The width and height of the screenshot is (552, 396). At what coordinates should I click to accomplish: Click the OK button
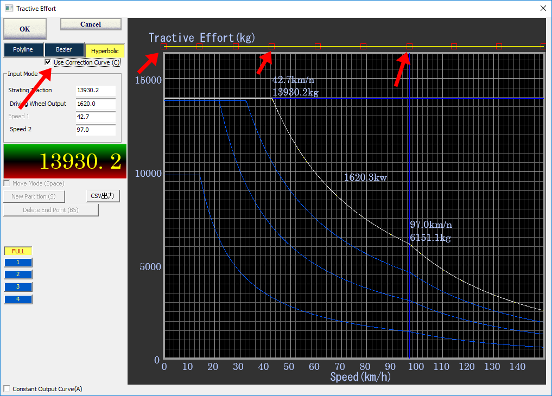coord(25,29)
